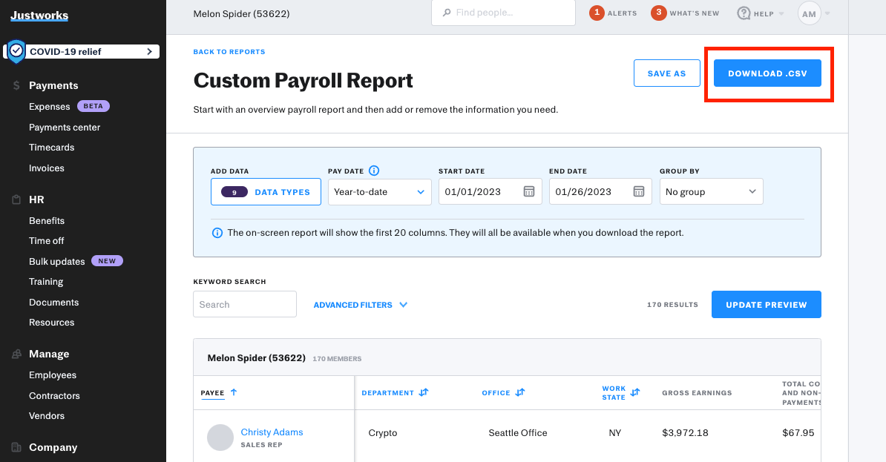Click the Payments dollar sign icon
The height and width of the screenshot is (462, 886).
(x=16, y=85)
